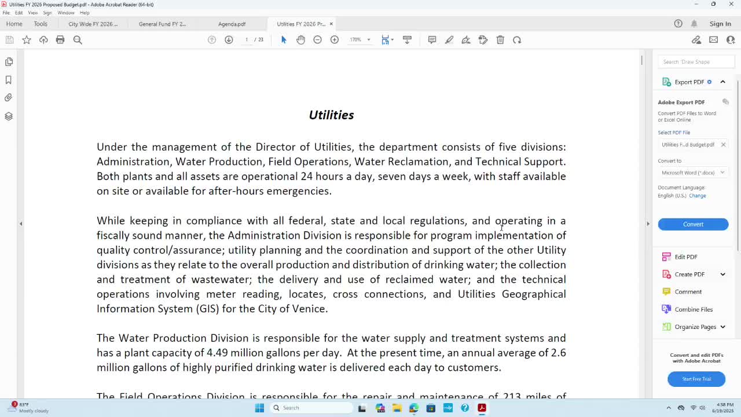
Task: Select the highlight text pen tool
Action: pyautogui.click(x=449, y=40)
